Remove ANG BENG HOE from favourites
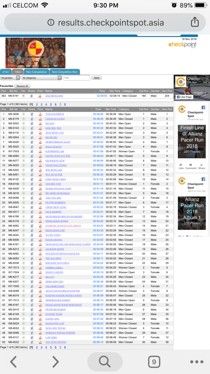 pos(24,96)
